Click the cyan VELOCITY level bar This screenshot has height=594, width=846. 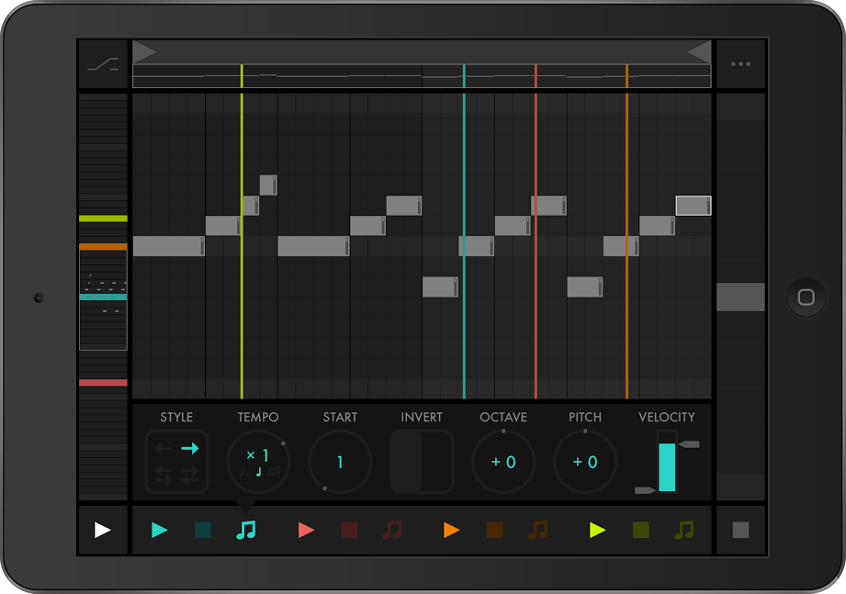[x=667, y=466]
